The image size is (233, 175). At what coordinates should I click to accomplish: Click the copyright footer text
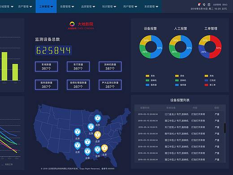coord(78,169)
